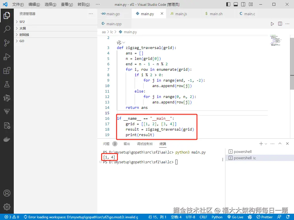The height and width of the screenshot is (220, 294).
Task: Open Source Control view
Action: click(7, 43)
